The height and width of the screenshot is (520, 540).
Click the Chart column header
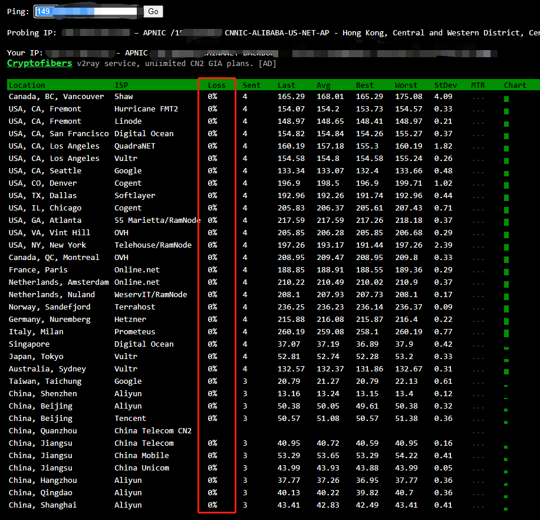pyautogui.click(x=515, y=85)
